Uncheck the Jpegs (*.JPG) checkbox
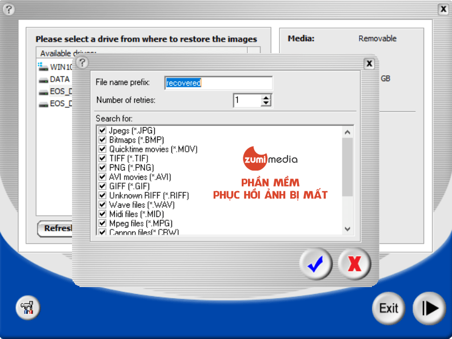This screenshot has width=452, height=339. 102,131
